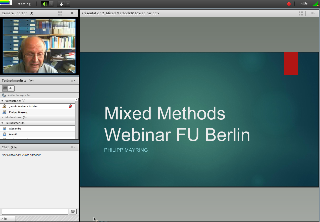The height and width of the screenshot is (222, 320).
Task: Click the muted microphone icon for Jasmin
Action: (71, 106)
